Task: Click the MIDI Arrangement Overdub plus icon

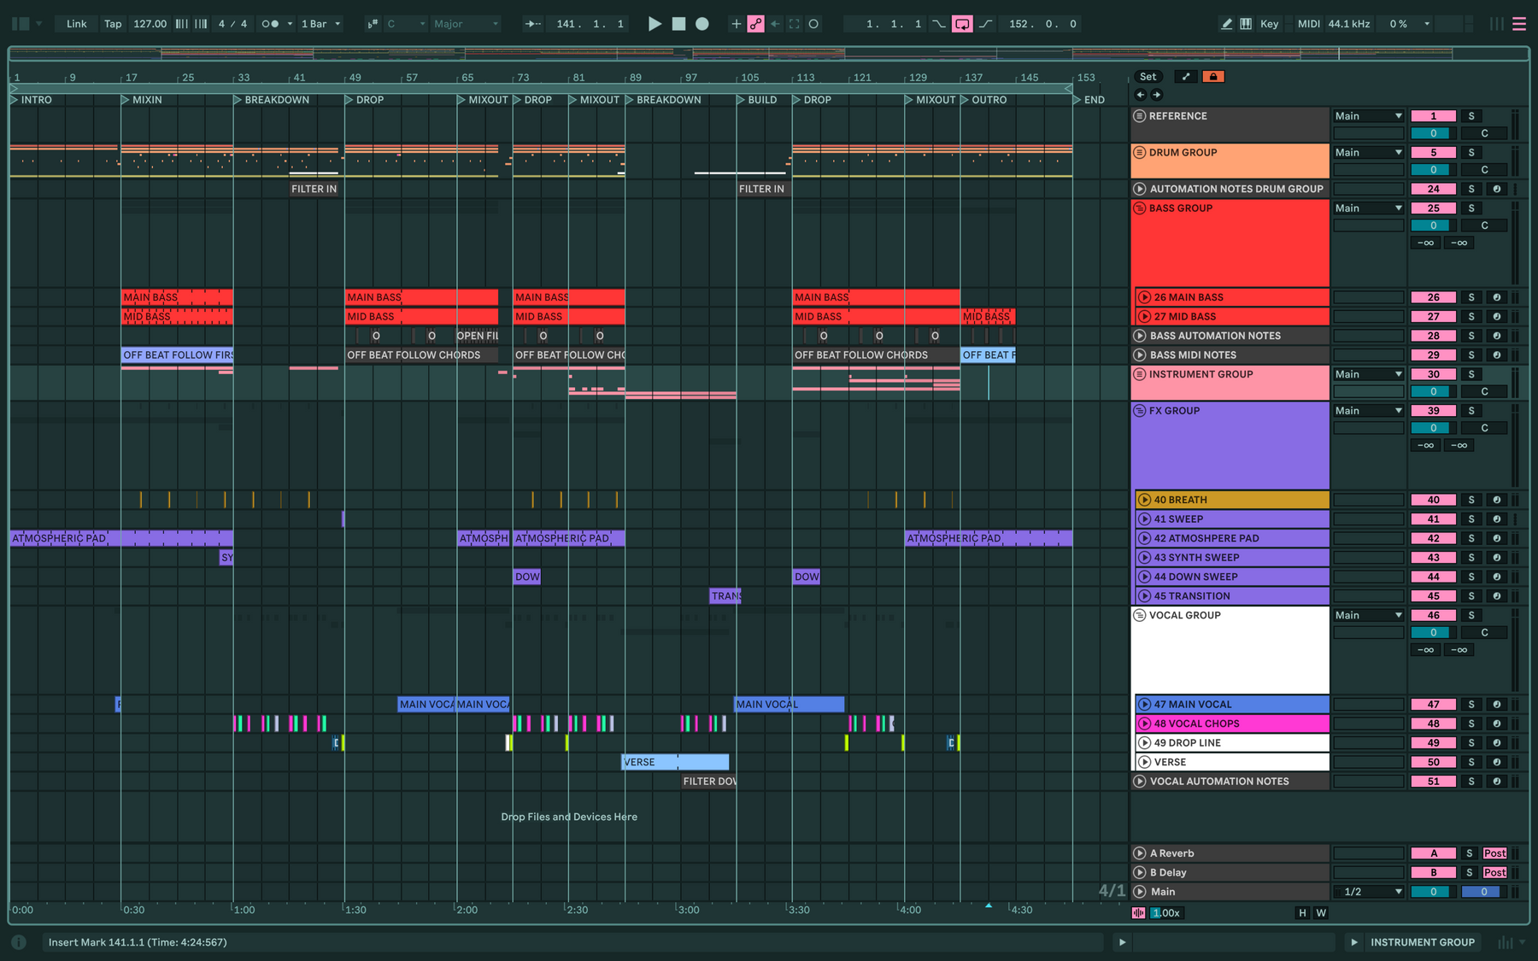Action: pyautogui.click(x=736, y=24)
